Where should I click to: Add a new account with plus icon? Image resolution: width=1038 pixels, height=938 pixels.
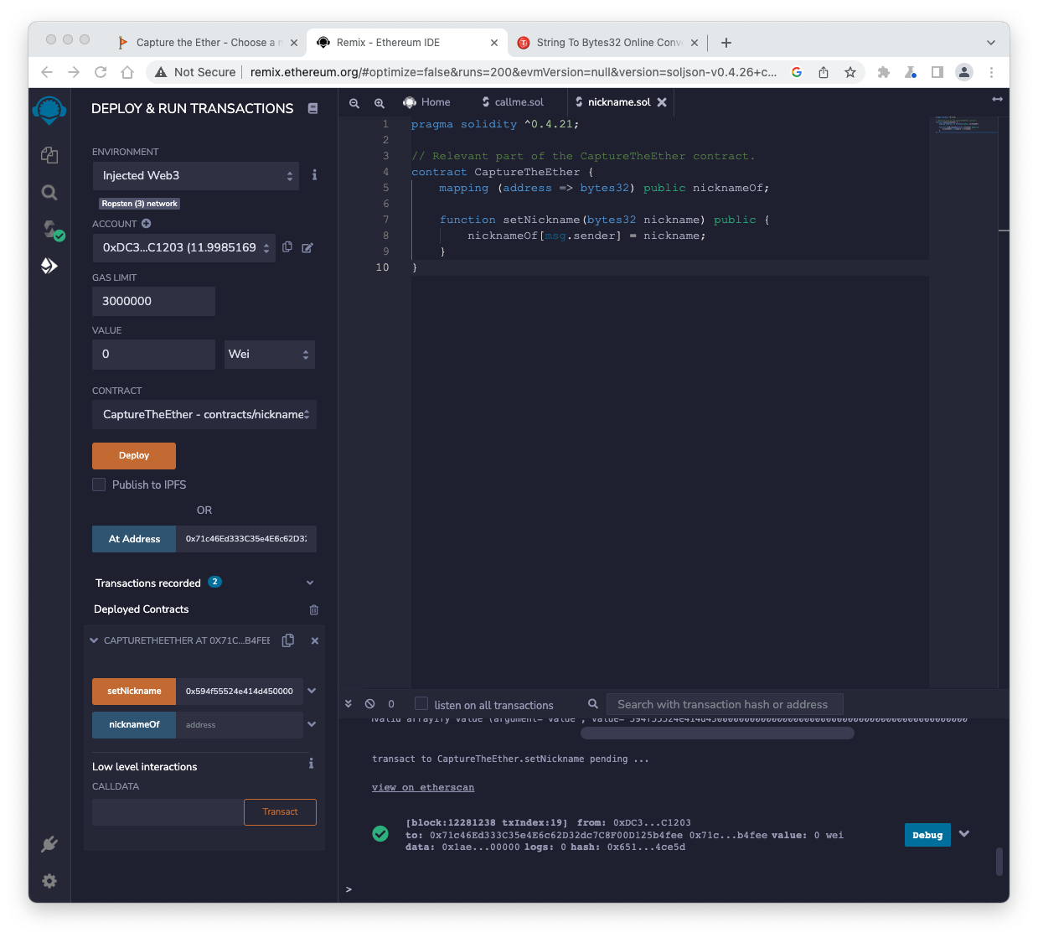(146, 224)
